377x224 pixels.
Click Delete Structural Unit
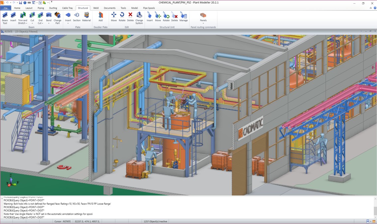[175, 17]
